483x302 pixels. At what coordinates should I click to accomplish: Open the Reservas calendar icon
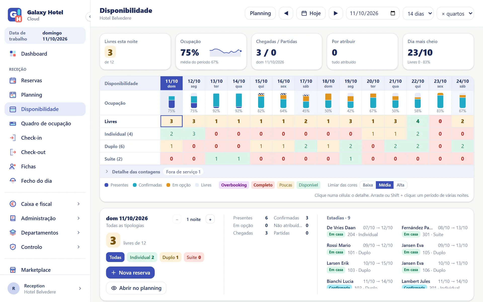point(13,81)
